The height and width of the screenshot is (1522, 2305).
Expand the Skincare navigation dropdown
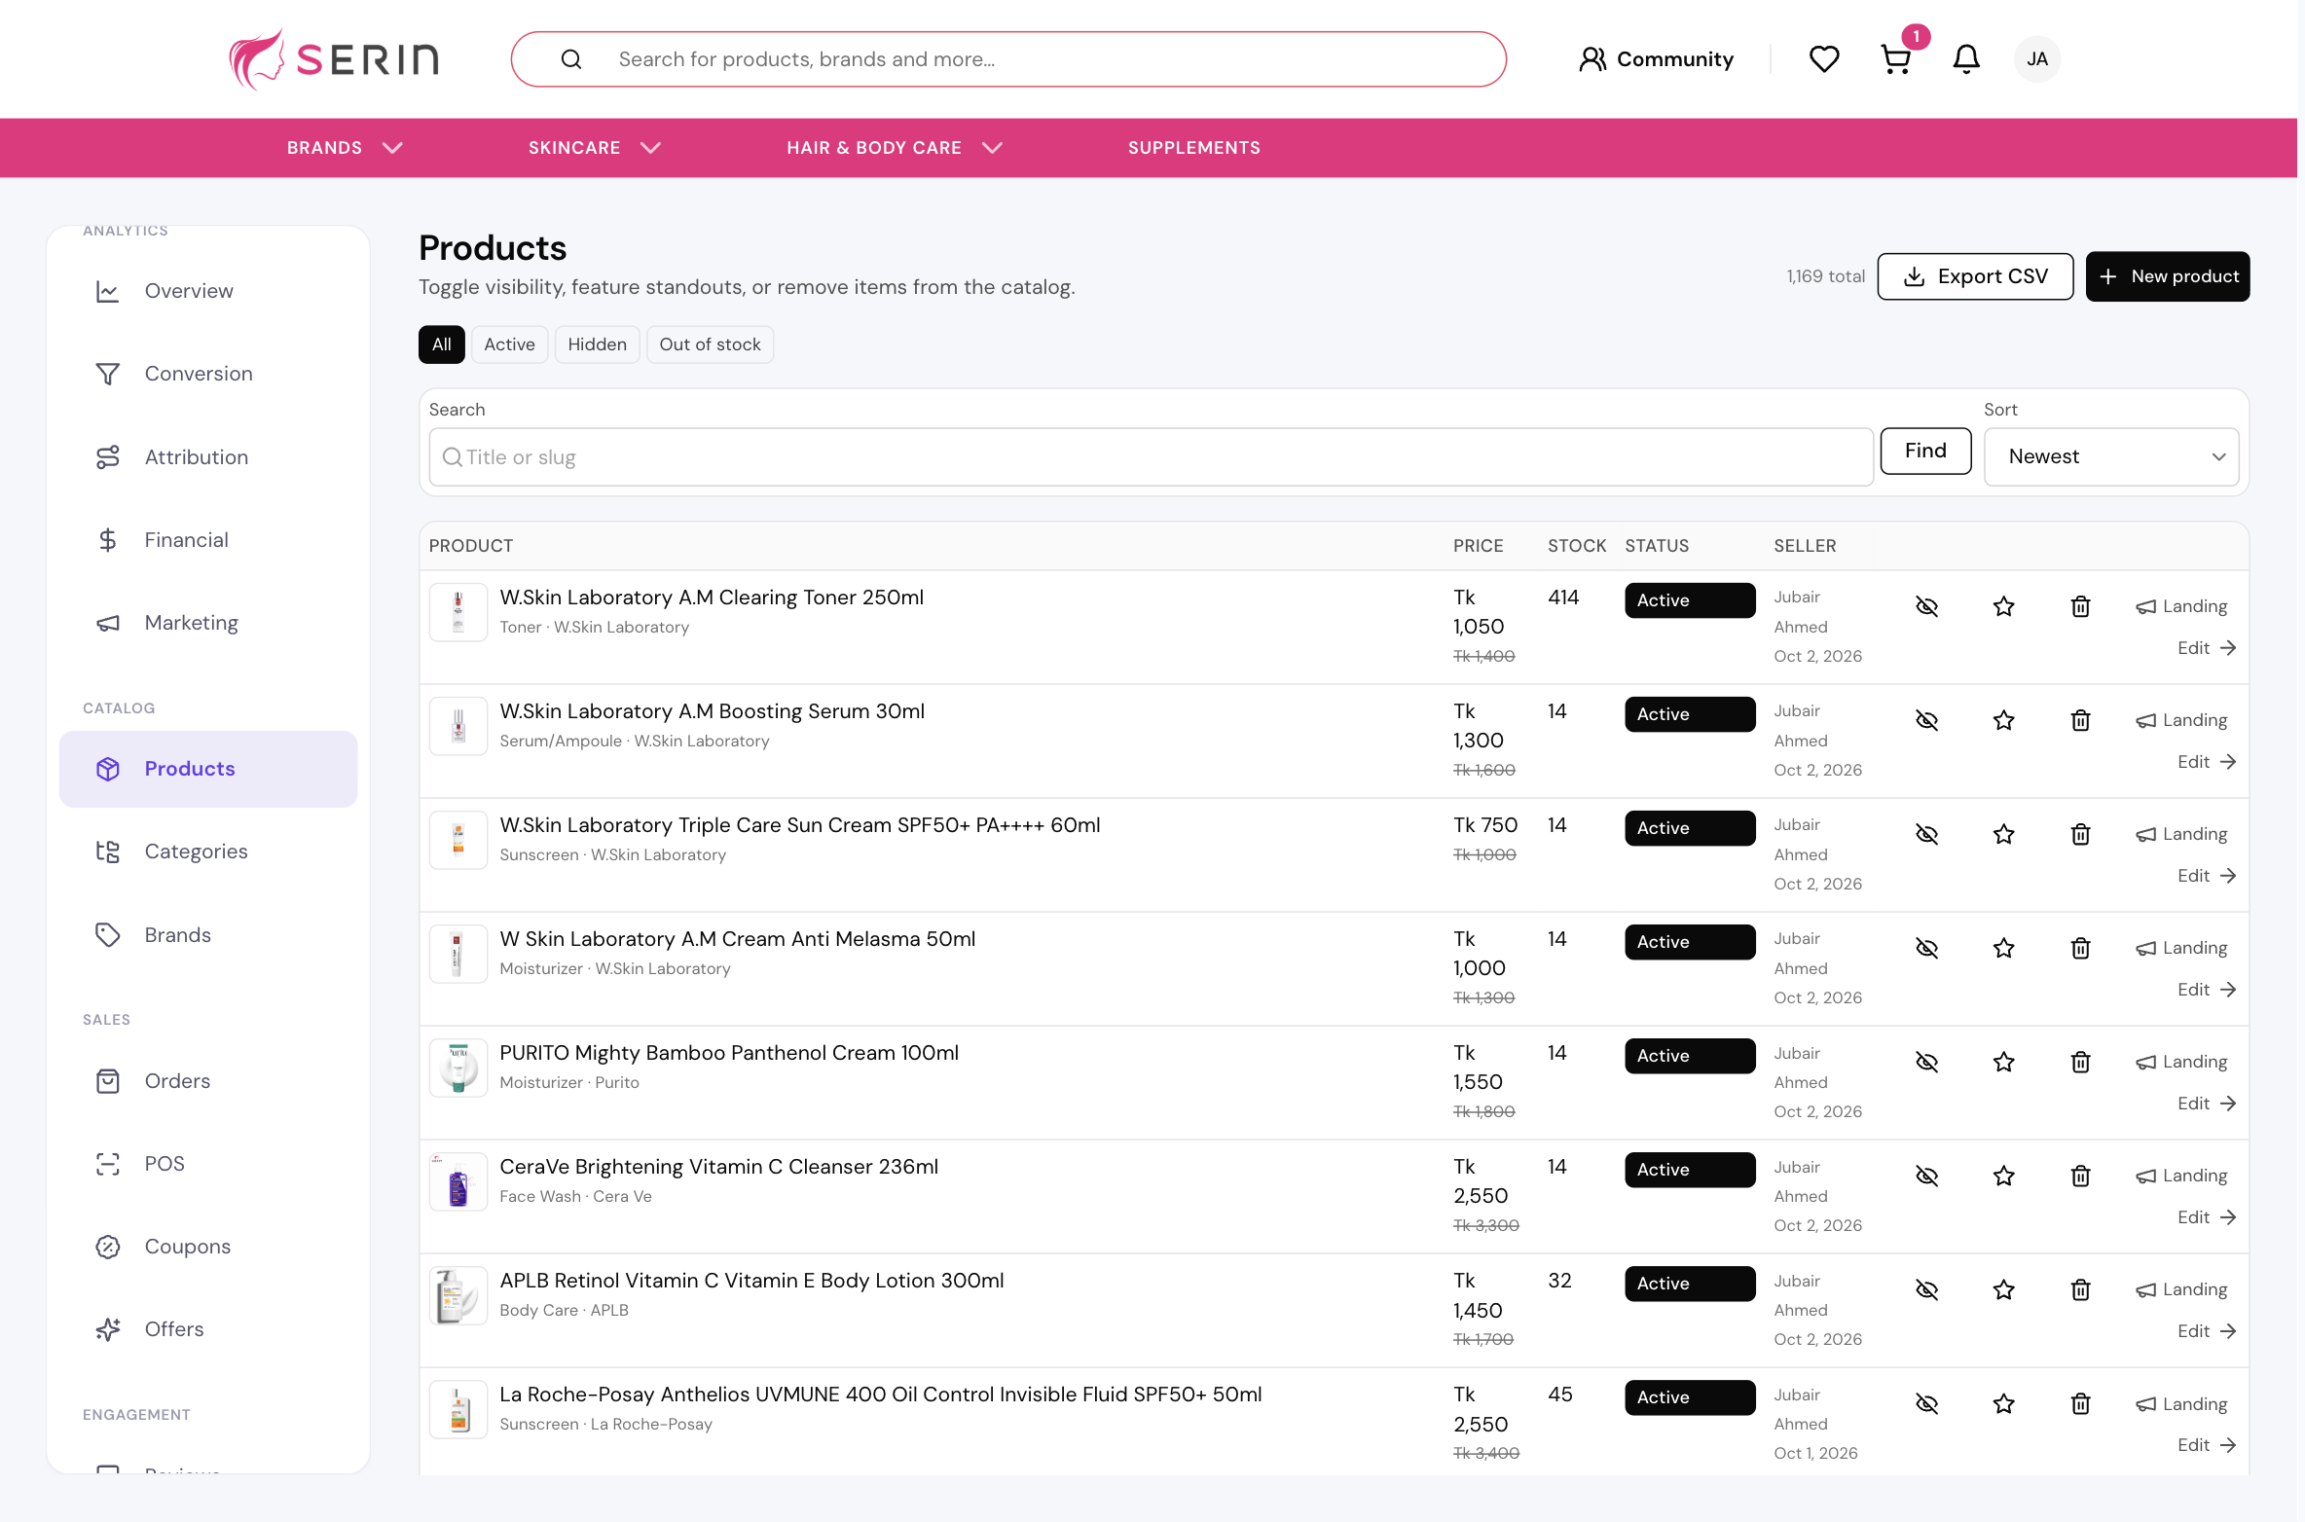[594, 148]
